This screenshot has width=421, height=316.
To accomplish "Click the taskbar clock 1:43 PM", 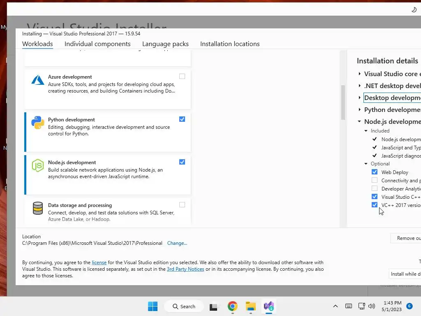I will pos(392,306).
